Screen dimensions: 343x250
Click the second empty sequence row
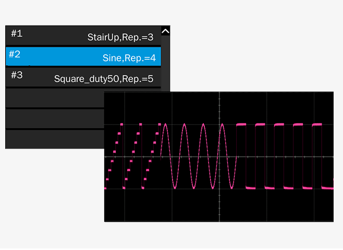pyautogui.click(x=55, y=119)
